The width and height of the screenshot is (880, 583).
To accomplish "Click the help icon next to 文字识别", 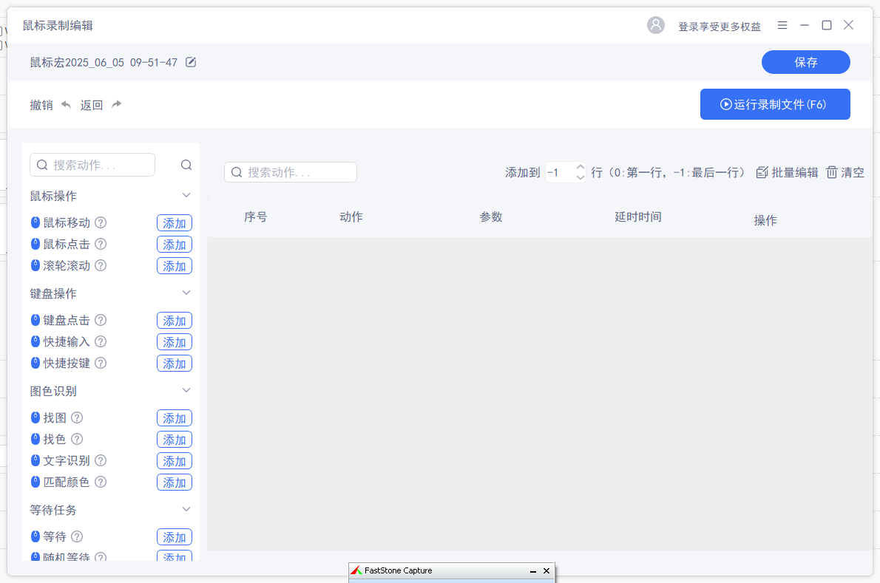I will pos(101,460).
